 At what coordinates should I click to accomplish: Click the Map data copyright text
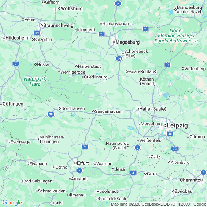click(159, 204)
